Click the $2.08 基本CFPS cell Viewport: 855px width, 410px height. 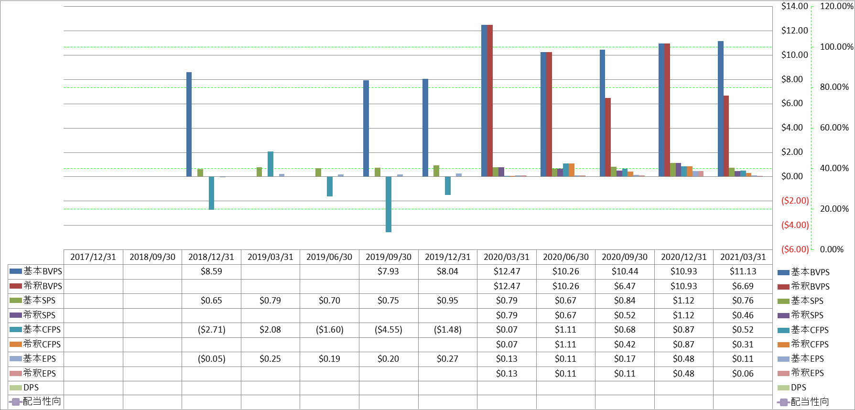[271, 329]
